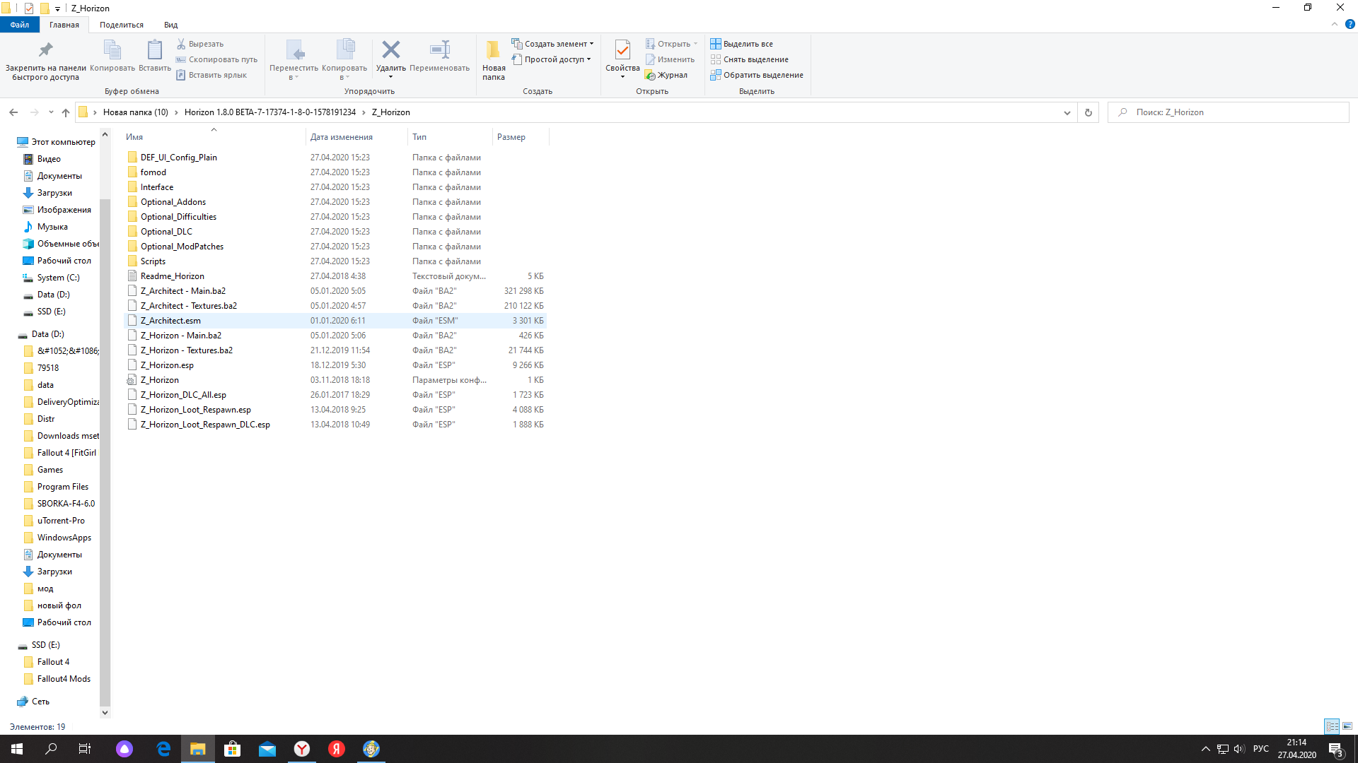Open address bar history dropdown arrow
Image resolution: width=1358 pixels, height=763 pixels.
click(1067, 112)
